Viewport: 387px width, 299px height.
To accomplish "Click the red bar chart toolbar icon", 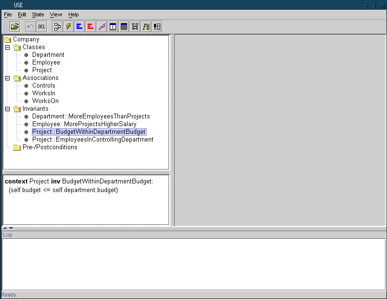I will click(x=90, y=26).
